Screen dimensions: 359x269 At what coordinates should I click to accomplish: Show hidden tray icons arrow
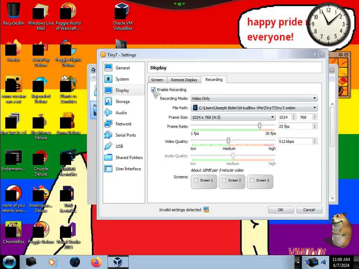[x=298, y=262]
